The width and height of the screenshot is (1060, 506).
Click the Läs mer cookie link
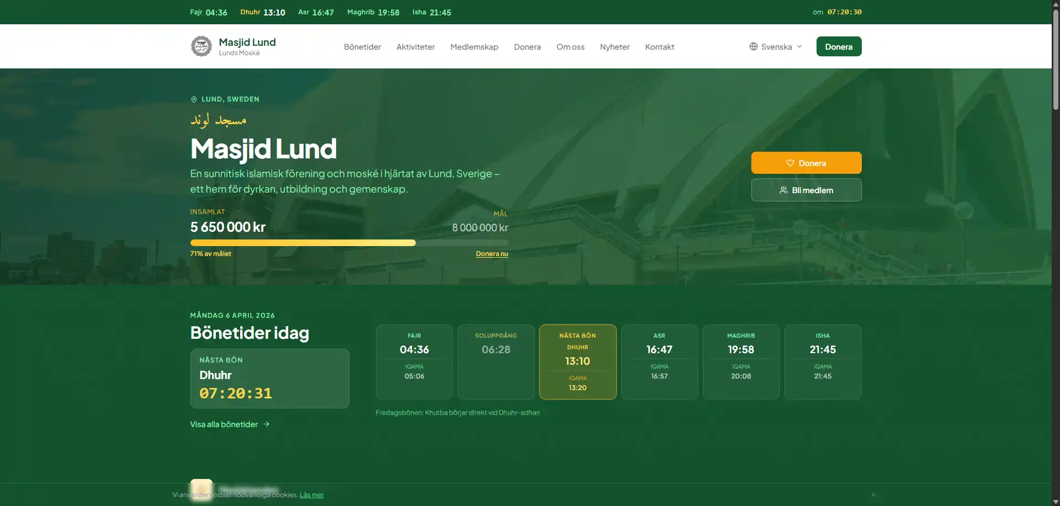312,495
